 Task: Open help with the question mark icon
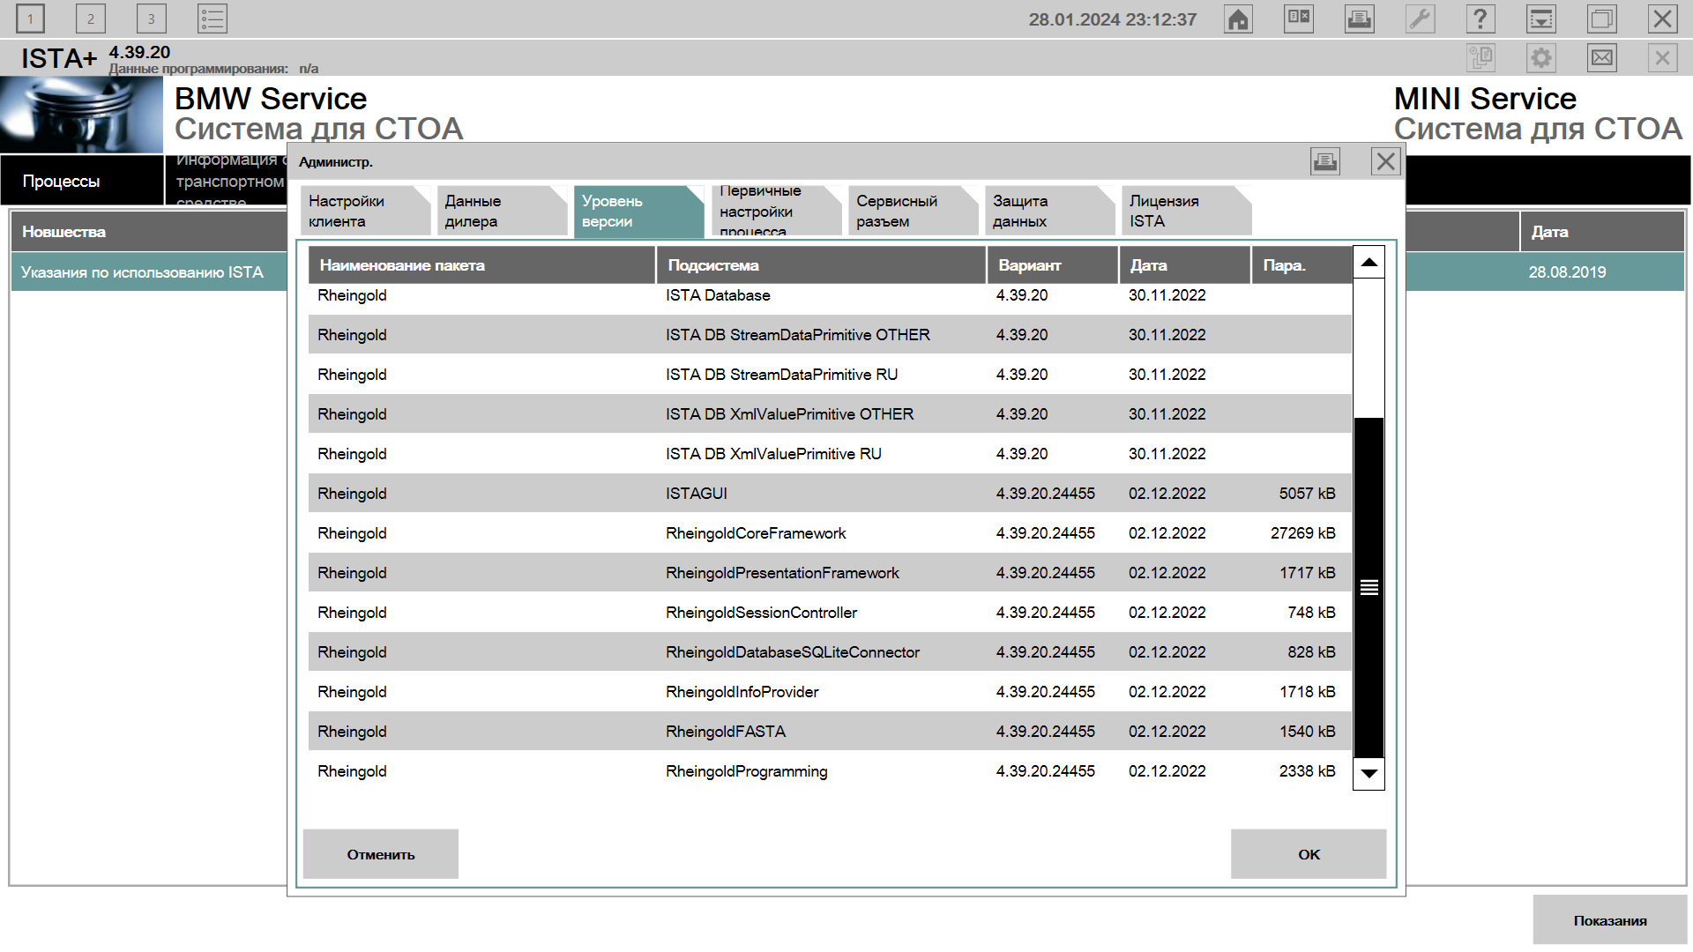point(1480,19)
